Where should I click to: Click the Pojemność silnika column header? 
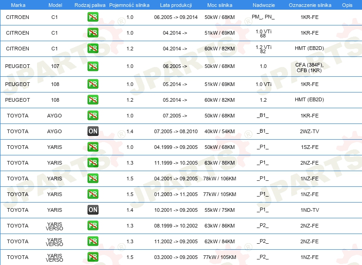coord(129,5)
